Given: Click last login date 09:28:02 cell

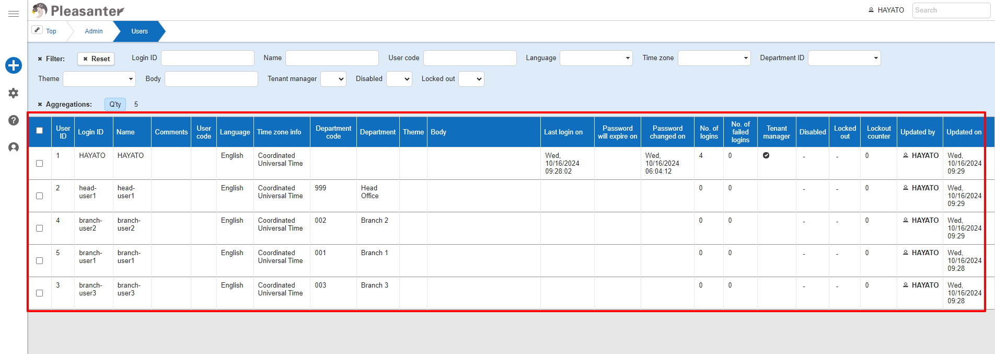Looking at the screenshot, I should (x=568, y=164).
